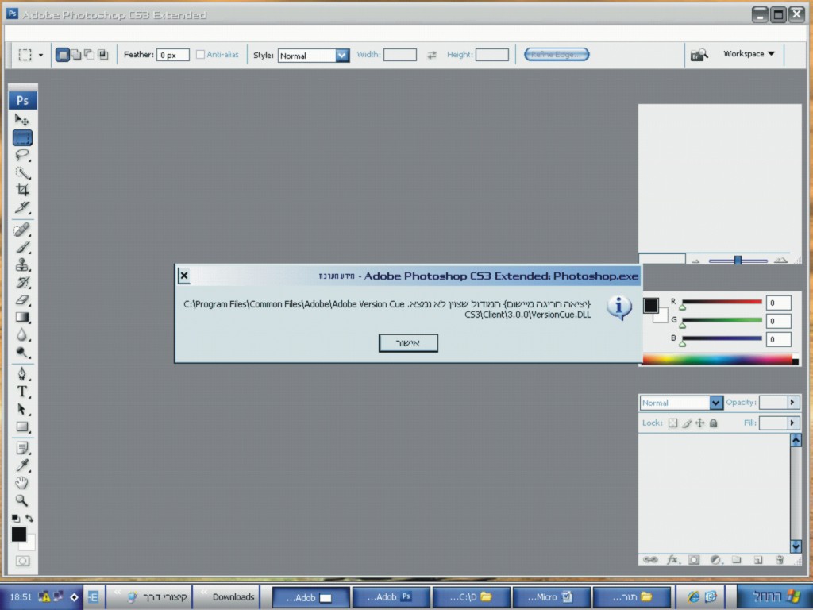Viewport: 813px width, 610px height.
Task: Open the layer blend mode dropdown
Action: pyautogui.click(x=715, y=403)
